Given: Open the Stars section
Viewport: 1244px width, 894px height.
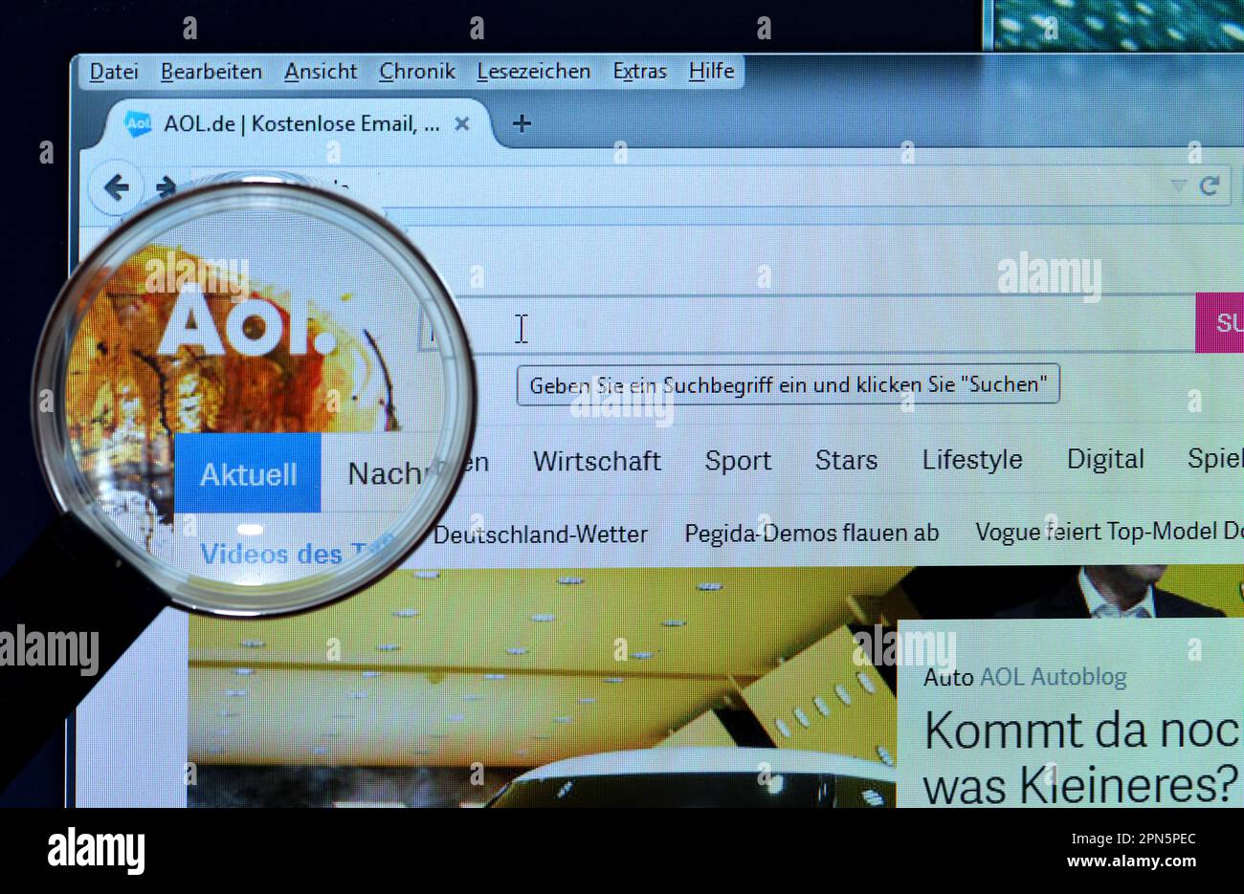Looking at the screenshot, I should (846, 460).
